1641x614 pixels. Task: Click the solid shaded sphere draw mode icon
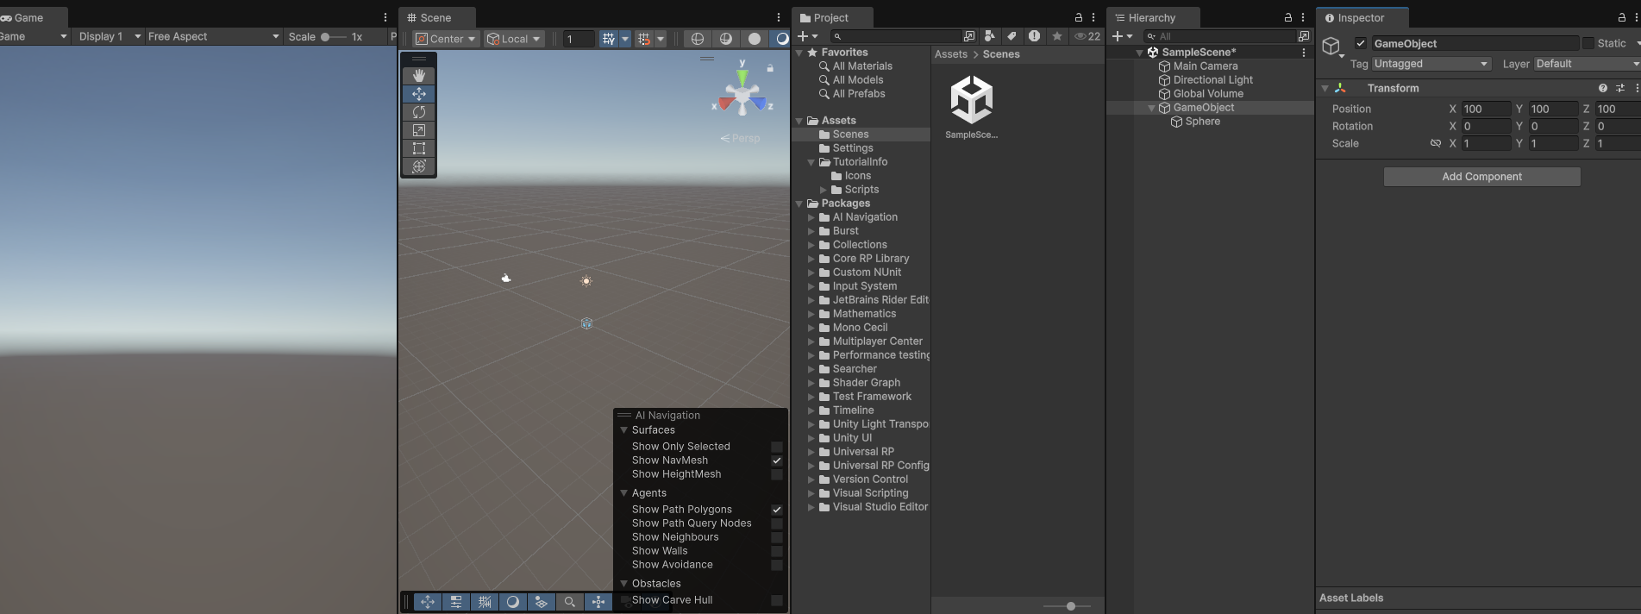755,39
